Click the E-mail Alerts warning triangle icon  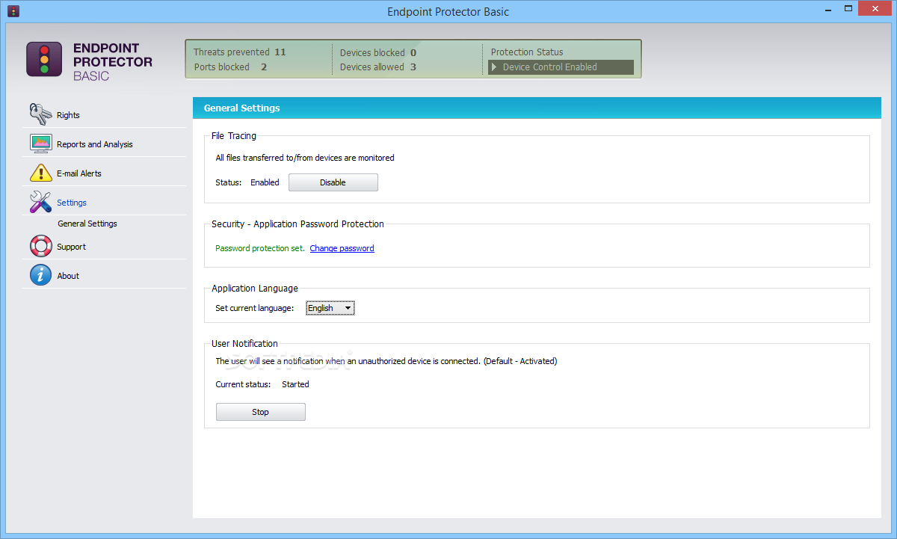click(40, 173)
